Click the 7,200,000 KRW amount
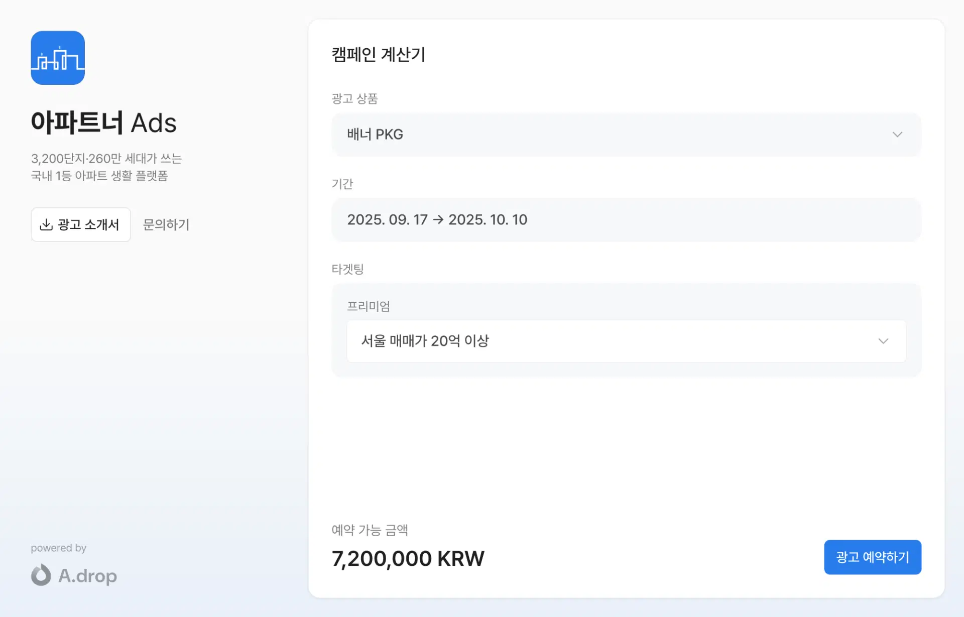The height and width of the screenshot is (617, 964). coord(408,558)
